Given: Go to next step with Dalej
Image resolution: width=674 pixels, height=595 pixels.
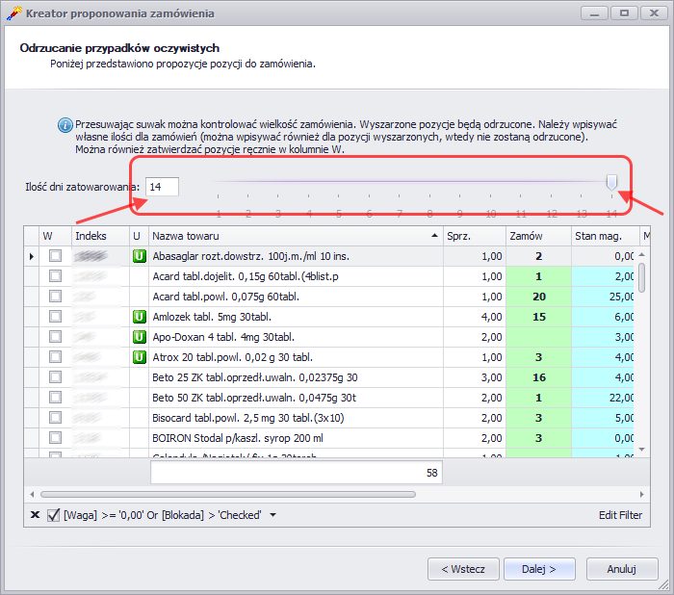Looking at the screenshot, I should (x=539, y=569).
